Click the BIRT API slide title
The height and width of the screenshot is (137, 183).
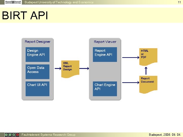(25, 15)
